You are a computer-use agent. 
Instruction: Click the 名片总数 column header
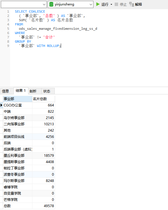[44, 99]
